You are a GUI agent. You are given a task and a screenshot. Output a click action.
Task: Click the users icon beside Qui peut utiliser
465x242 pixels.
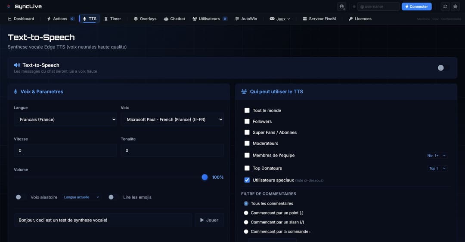coord(244,92)
